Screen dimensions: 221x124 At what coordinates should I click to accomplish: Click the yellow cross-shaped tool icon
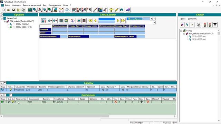tap(112, 10)
